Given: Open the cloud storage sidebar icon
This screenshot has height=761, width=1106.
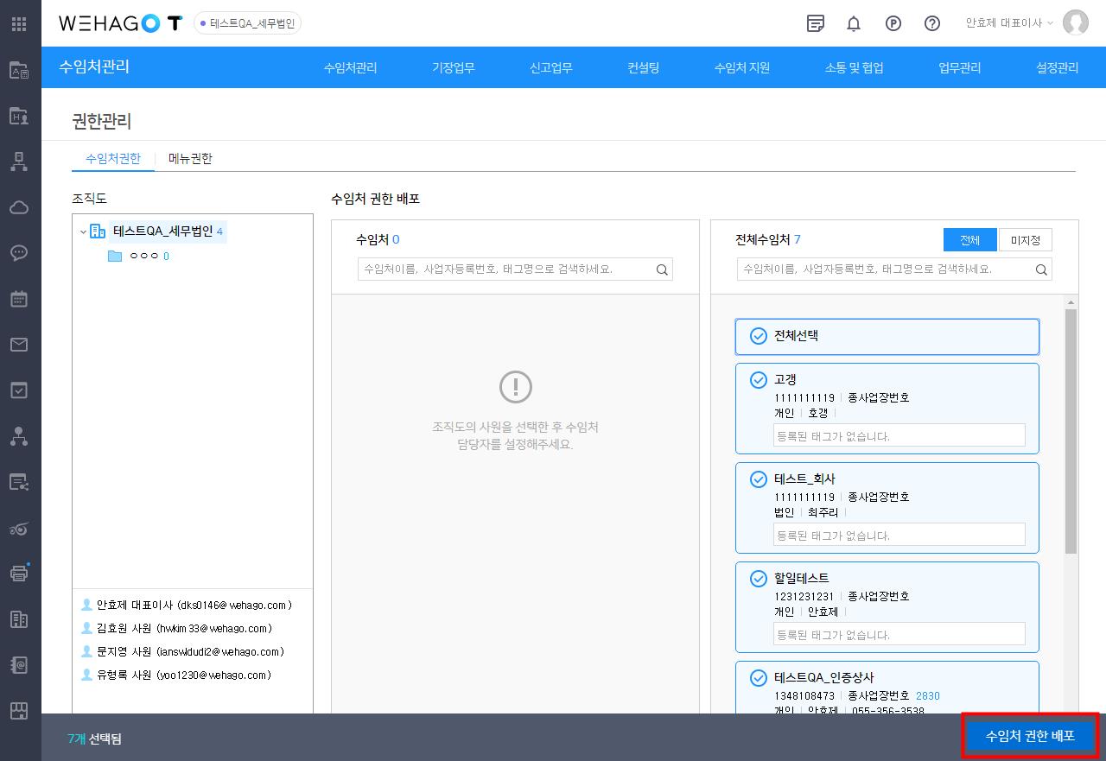Looking at the screenshot, I should [19, 207].
